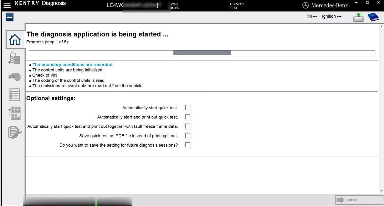The height and width of the screenshot is (206, 384).
Task: Check quick test with fault freeze frame data
Action: 188,126
